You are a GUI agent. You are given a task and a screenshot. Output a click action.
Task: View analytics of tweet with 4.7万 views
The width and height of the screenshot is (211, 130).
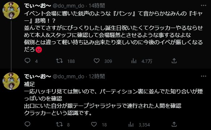coord(134,61)
